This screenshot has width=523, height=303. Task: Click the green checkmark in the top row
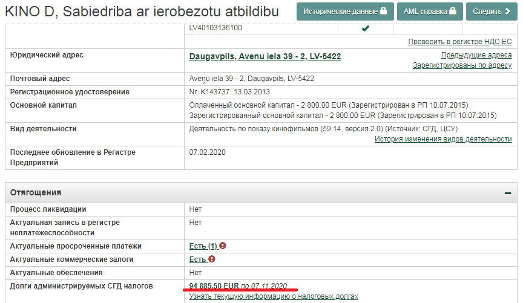click(365, 28)
